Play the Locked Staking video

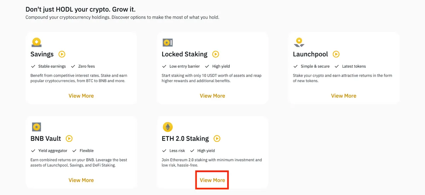pos(216,54)
